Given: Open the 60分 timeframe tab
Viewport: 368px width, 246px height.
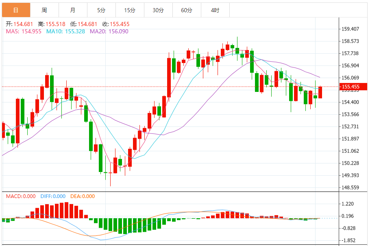Looking at the screenshot, I should point(187,10).
